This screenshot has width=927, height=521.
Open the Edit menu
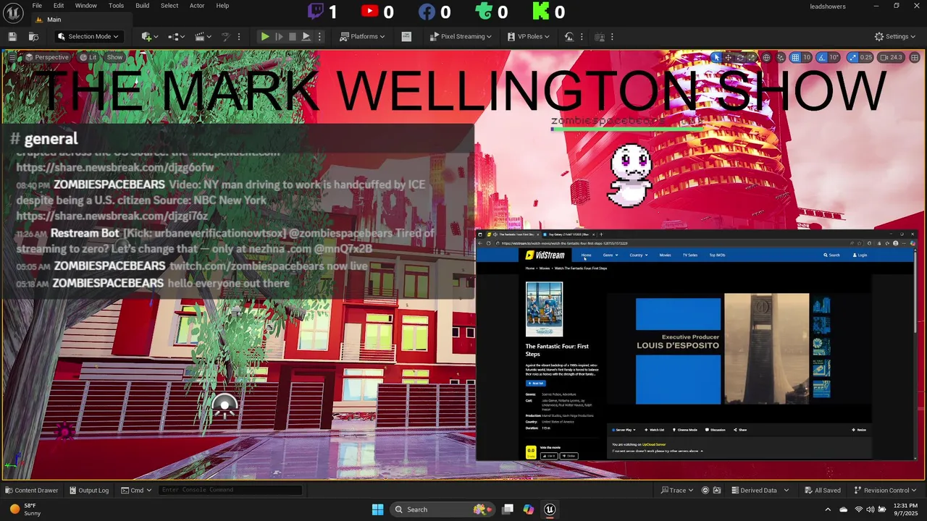(x=59, y=6)
